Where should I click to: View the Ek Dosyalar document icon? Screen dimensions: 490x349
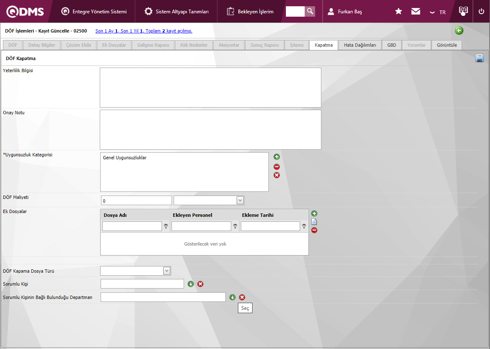314,222
